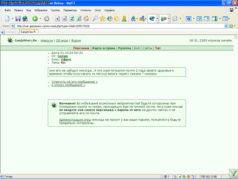Go back with the green arrow button

[x=35, y=19]
